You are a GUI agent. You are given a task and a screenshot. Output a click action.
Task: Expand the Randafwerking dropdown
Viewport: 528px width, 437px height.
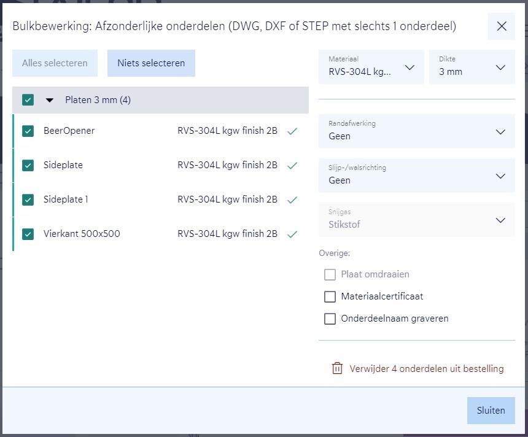[x=416, y=131]
